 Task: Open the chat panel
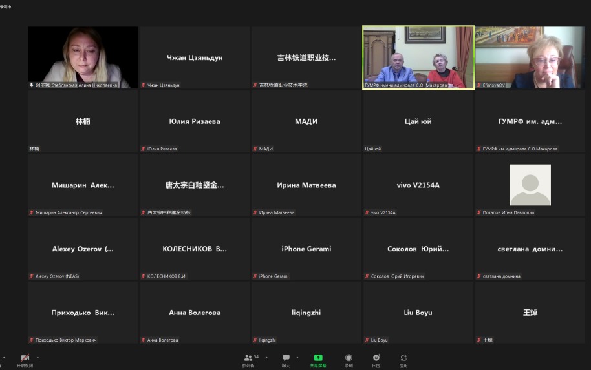286,358
